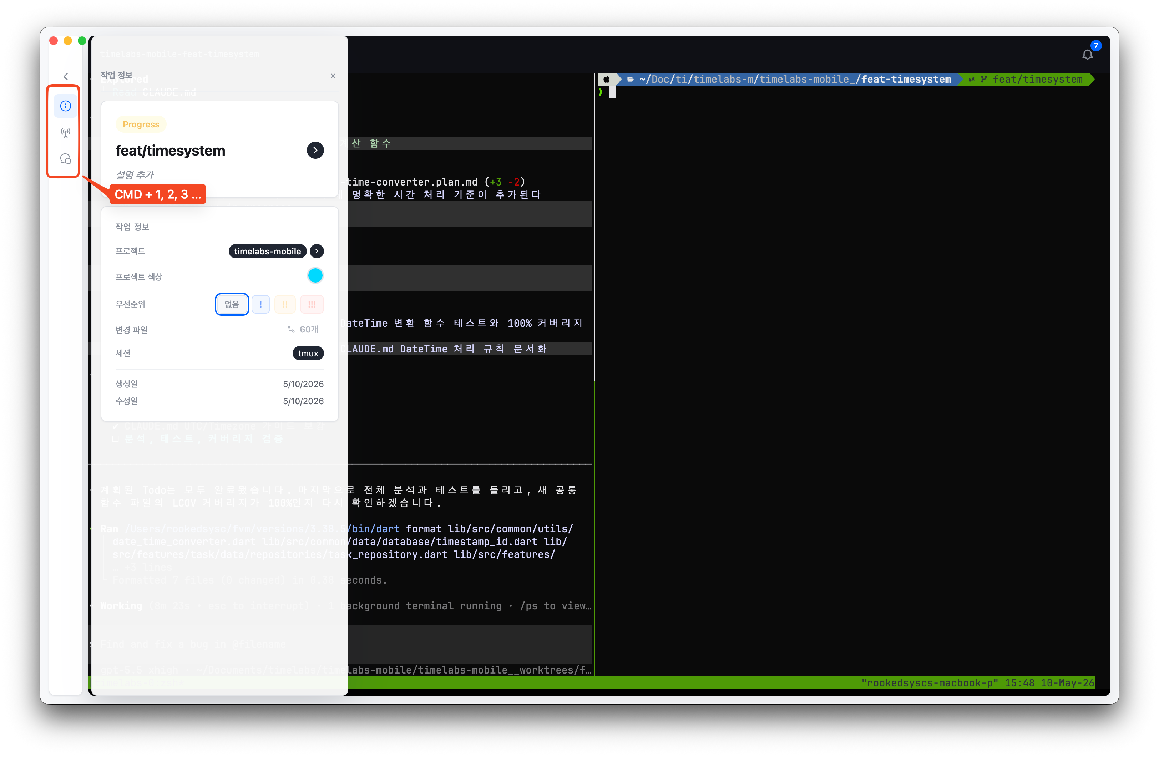Click the 변경 파일 row label
Viewport: 1159px width, 757px height.
coord(131,330)
